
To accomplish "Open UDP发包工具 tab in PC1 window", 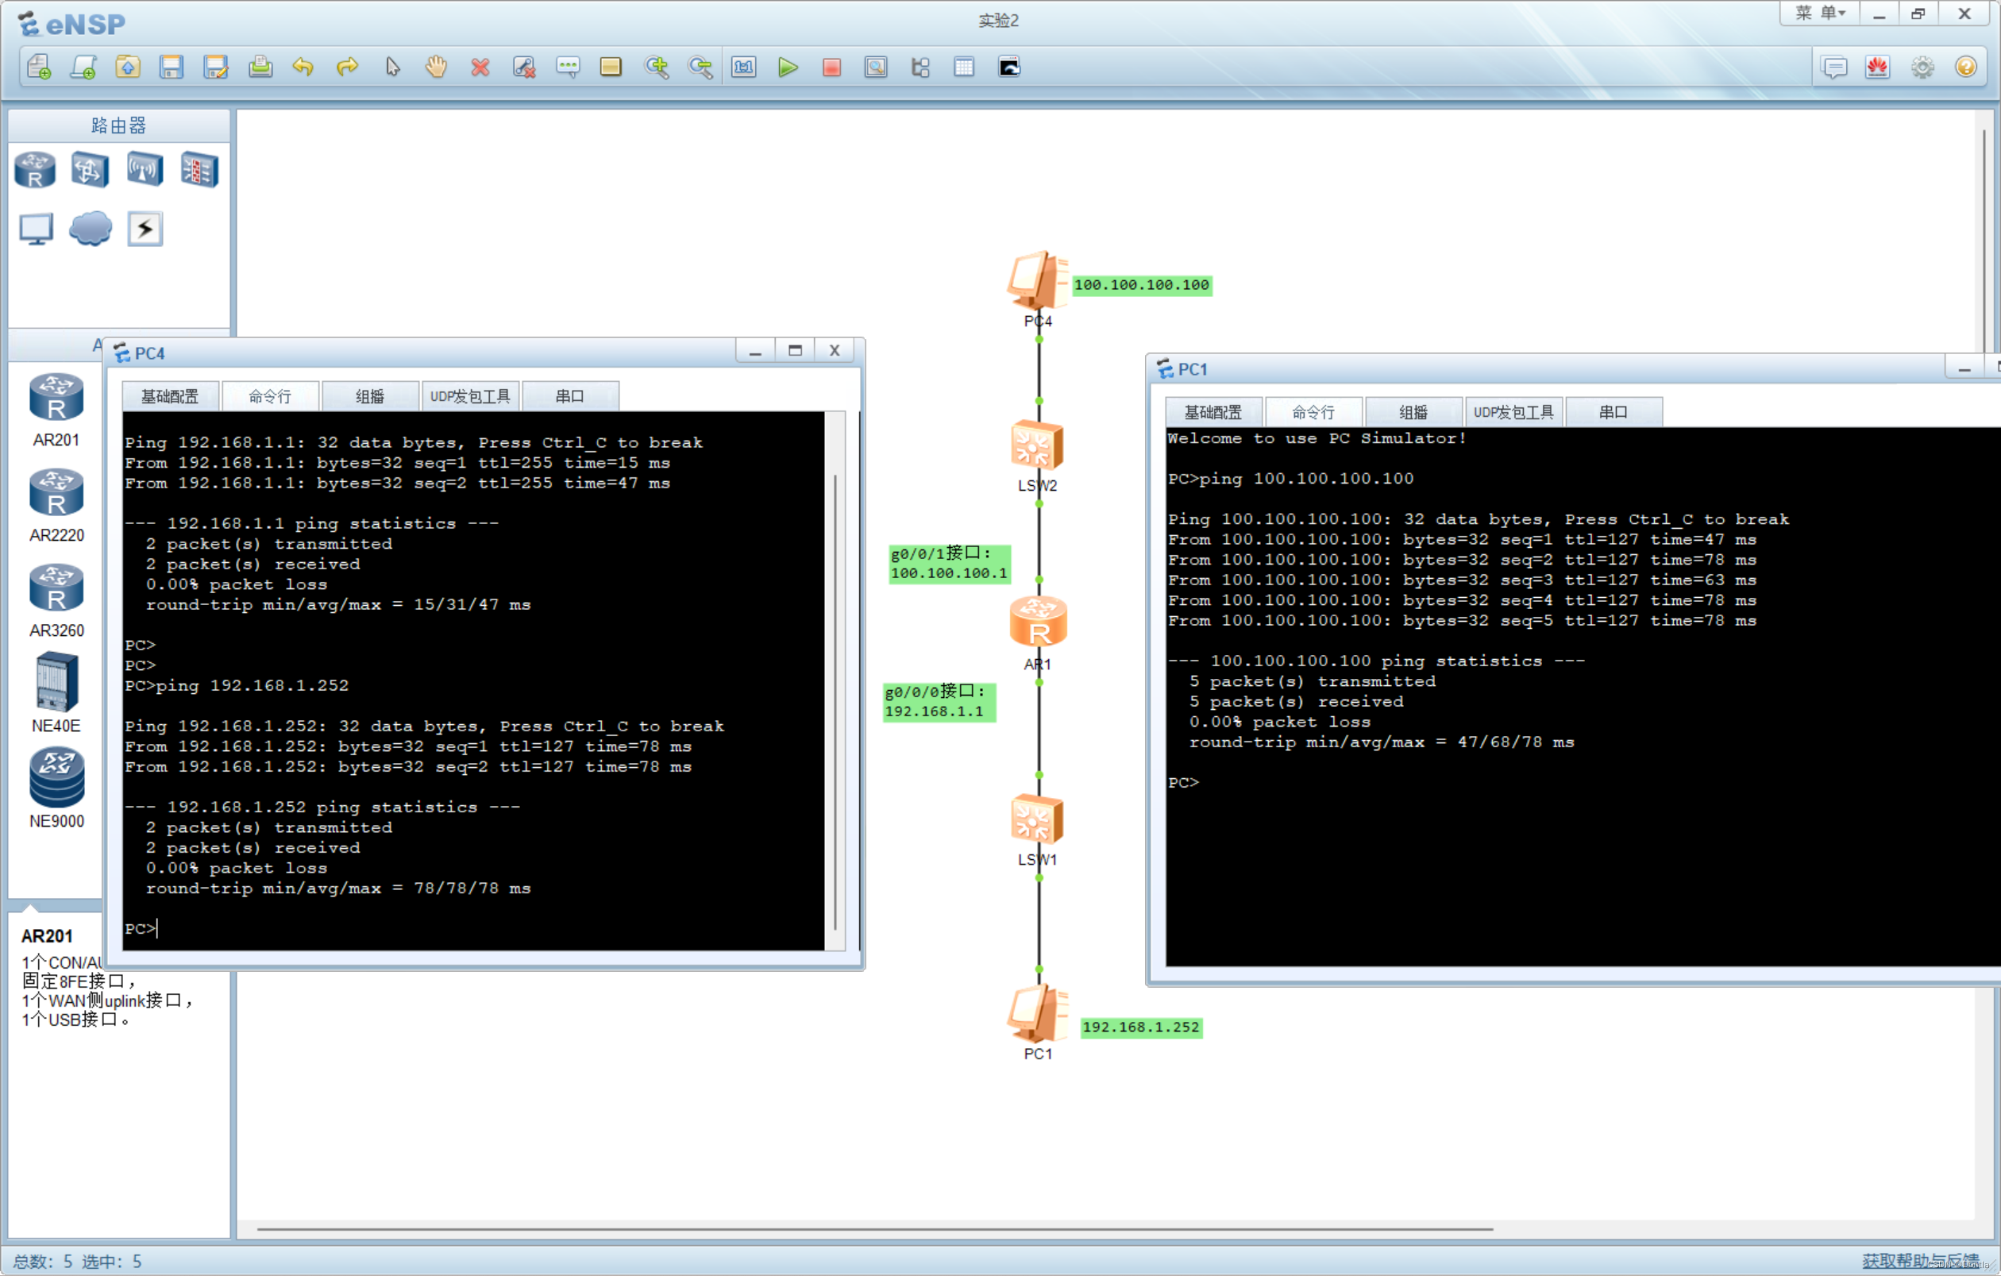I will click(x=1514, y=412).
